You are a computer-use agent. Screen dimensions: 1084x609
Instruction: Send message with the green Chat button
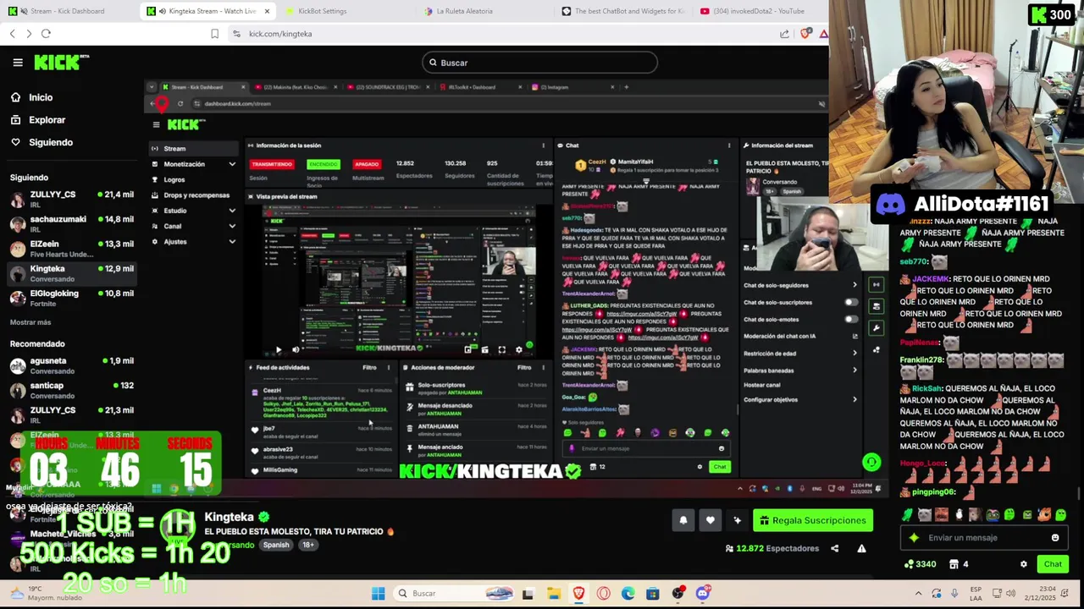click(1053, 564)
